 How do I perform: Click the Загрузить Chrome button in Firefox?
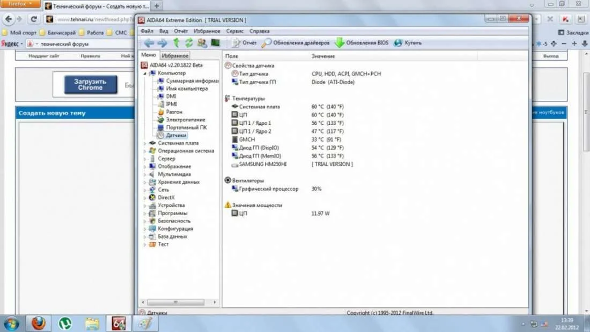click(x=90, y=85)
